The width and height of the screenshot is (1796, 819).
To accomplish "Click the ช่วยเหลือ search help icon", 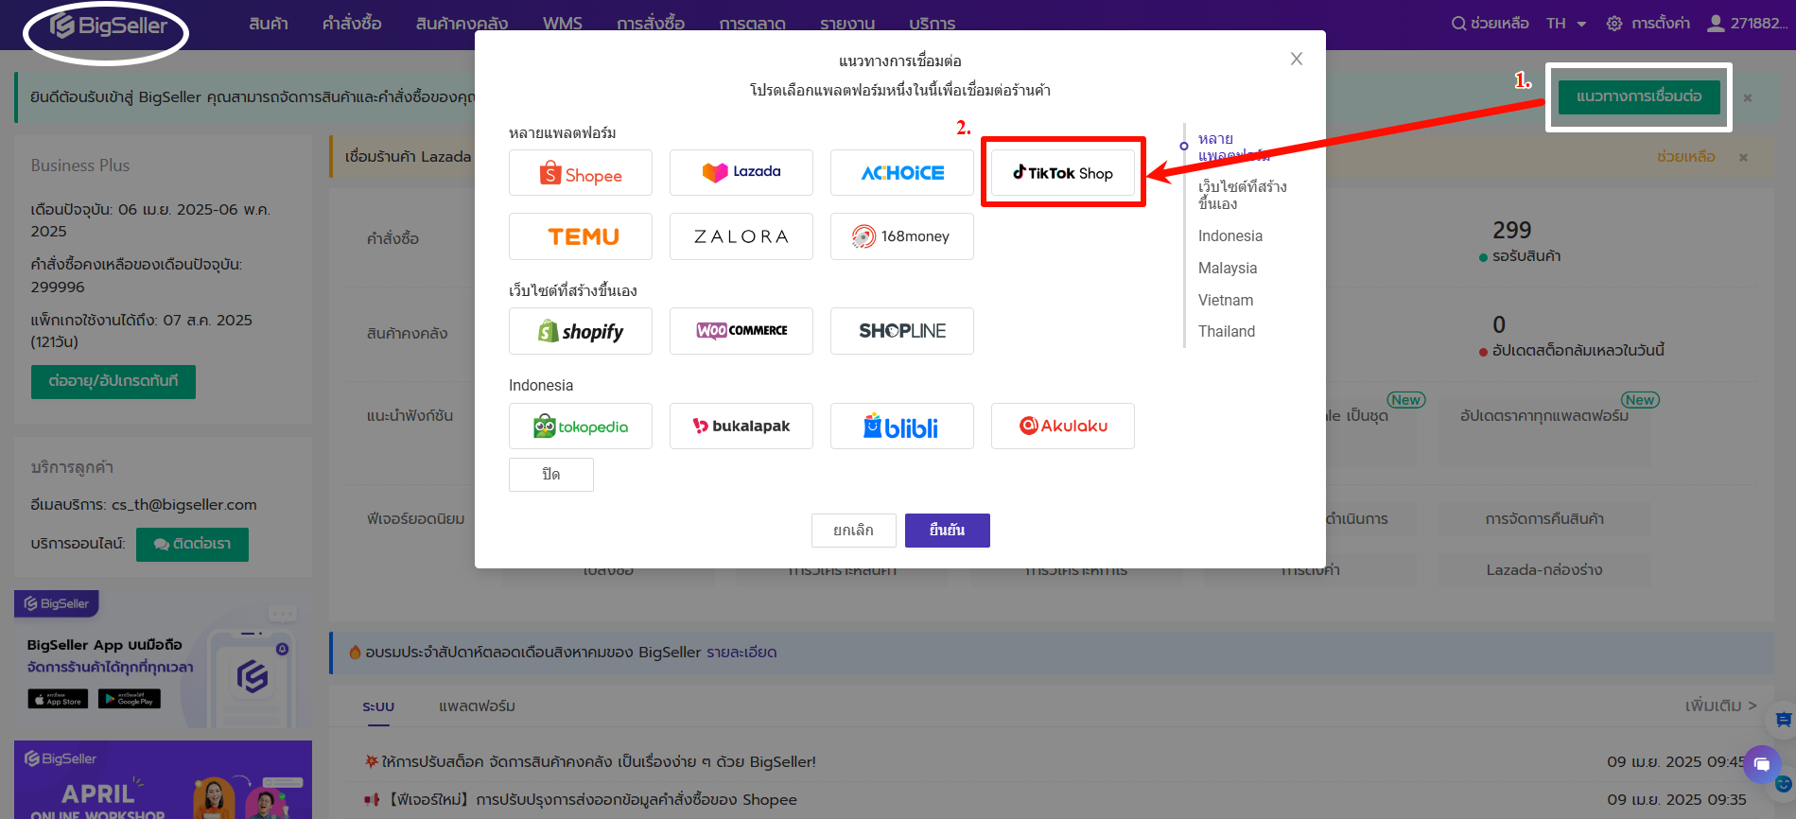I will (x=1491, y=24).
